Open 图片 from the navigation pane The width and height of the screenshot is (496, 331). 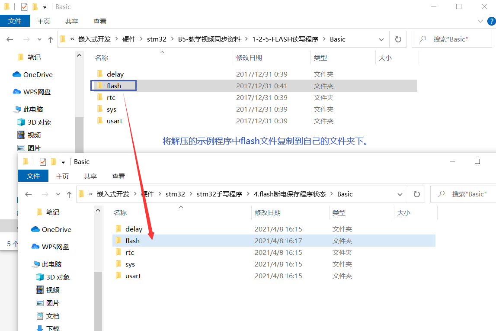click(32, 148)
